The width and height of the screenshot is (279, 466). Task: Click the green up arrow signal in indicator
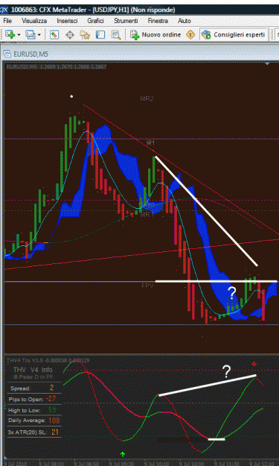tap(123, 454)
